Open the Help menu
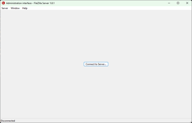The height and width of the screenshot is (123, 192). (25, 8)
